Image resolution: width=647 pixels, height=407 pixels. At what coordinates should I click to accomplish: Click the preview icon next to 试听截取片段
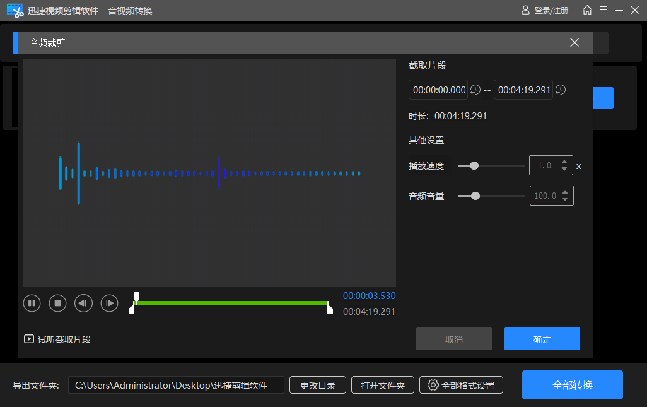[x=28, y=339]
